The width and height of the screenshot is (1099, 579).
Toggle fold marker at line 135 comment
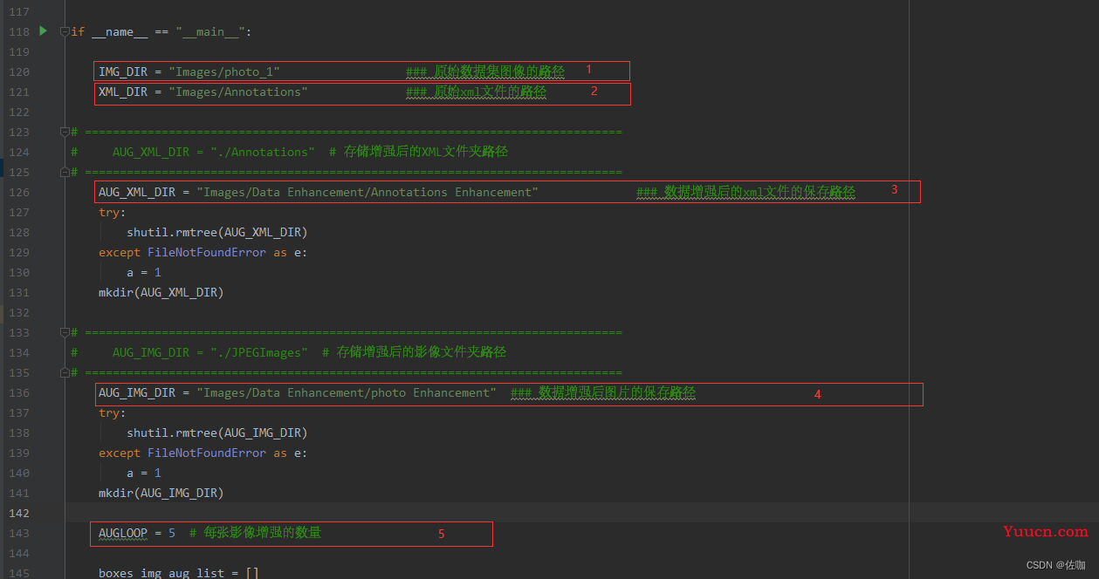tap(65, 372)
